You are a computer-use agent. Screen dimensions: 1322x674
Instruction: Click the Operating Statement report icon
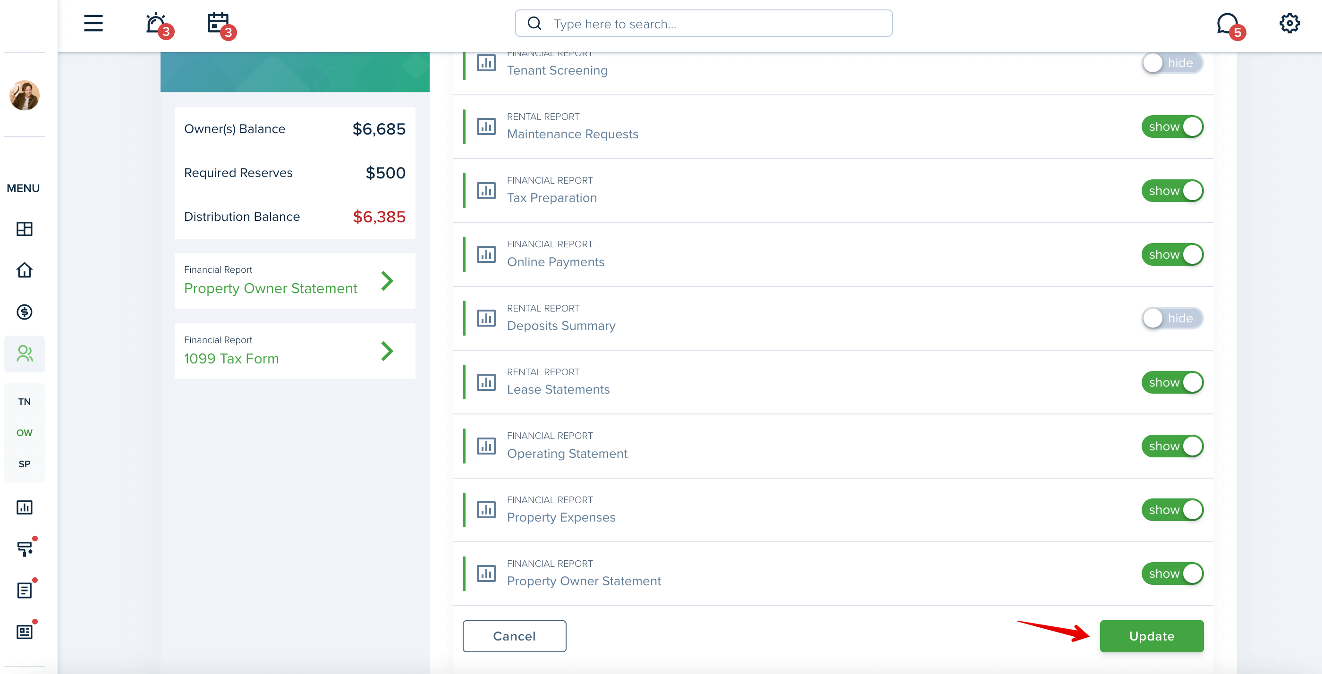pyautogui.click(x=486, y=446)
